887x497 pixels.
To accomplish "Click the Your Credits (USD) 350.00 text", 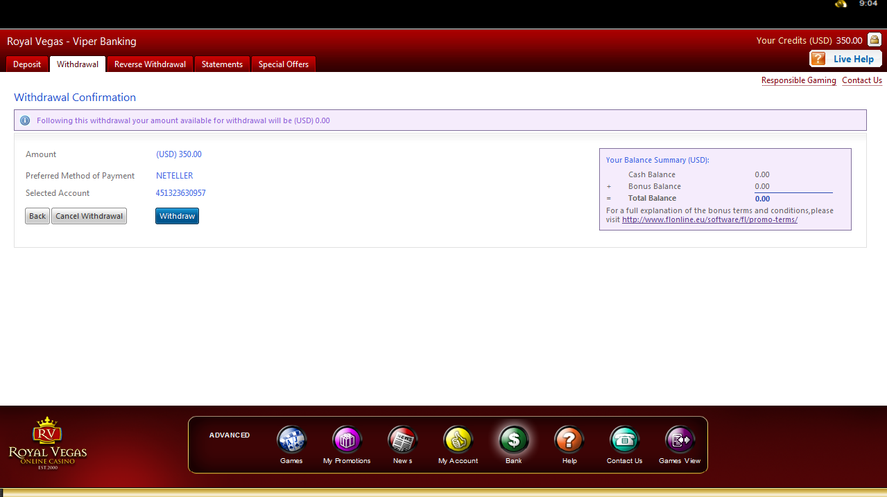I will click(x=809, y=41).
